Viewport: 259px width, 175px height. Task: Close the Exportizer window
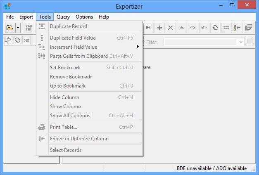[x=247, y=5]
